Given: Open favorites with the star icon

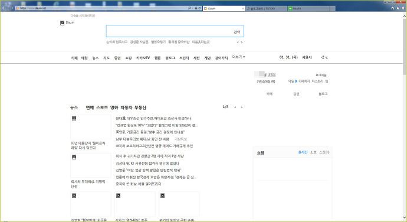Looking at the screenshot, I should (x=398, y=8).
